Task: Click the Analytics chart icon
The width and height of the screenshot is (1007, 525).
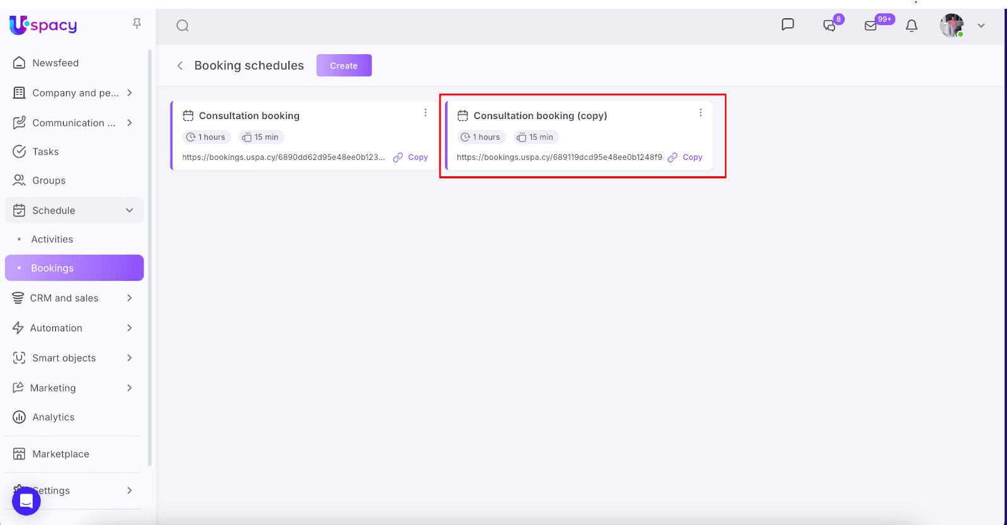Action: (x=20, y=417)
